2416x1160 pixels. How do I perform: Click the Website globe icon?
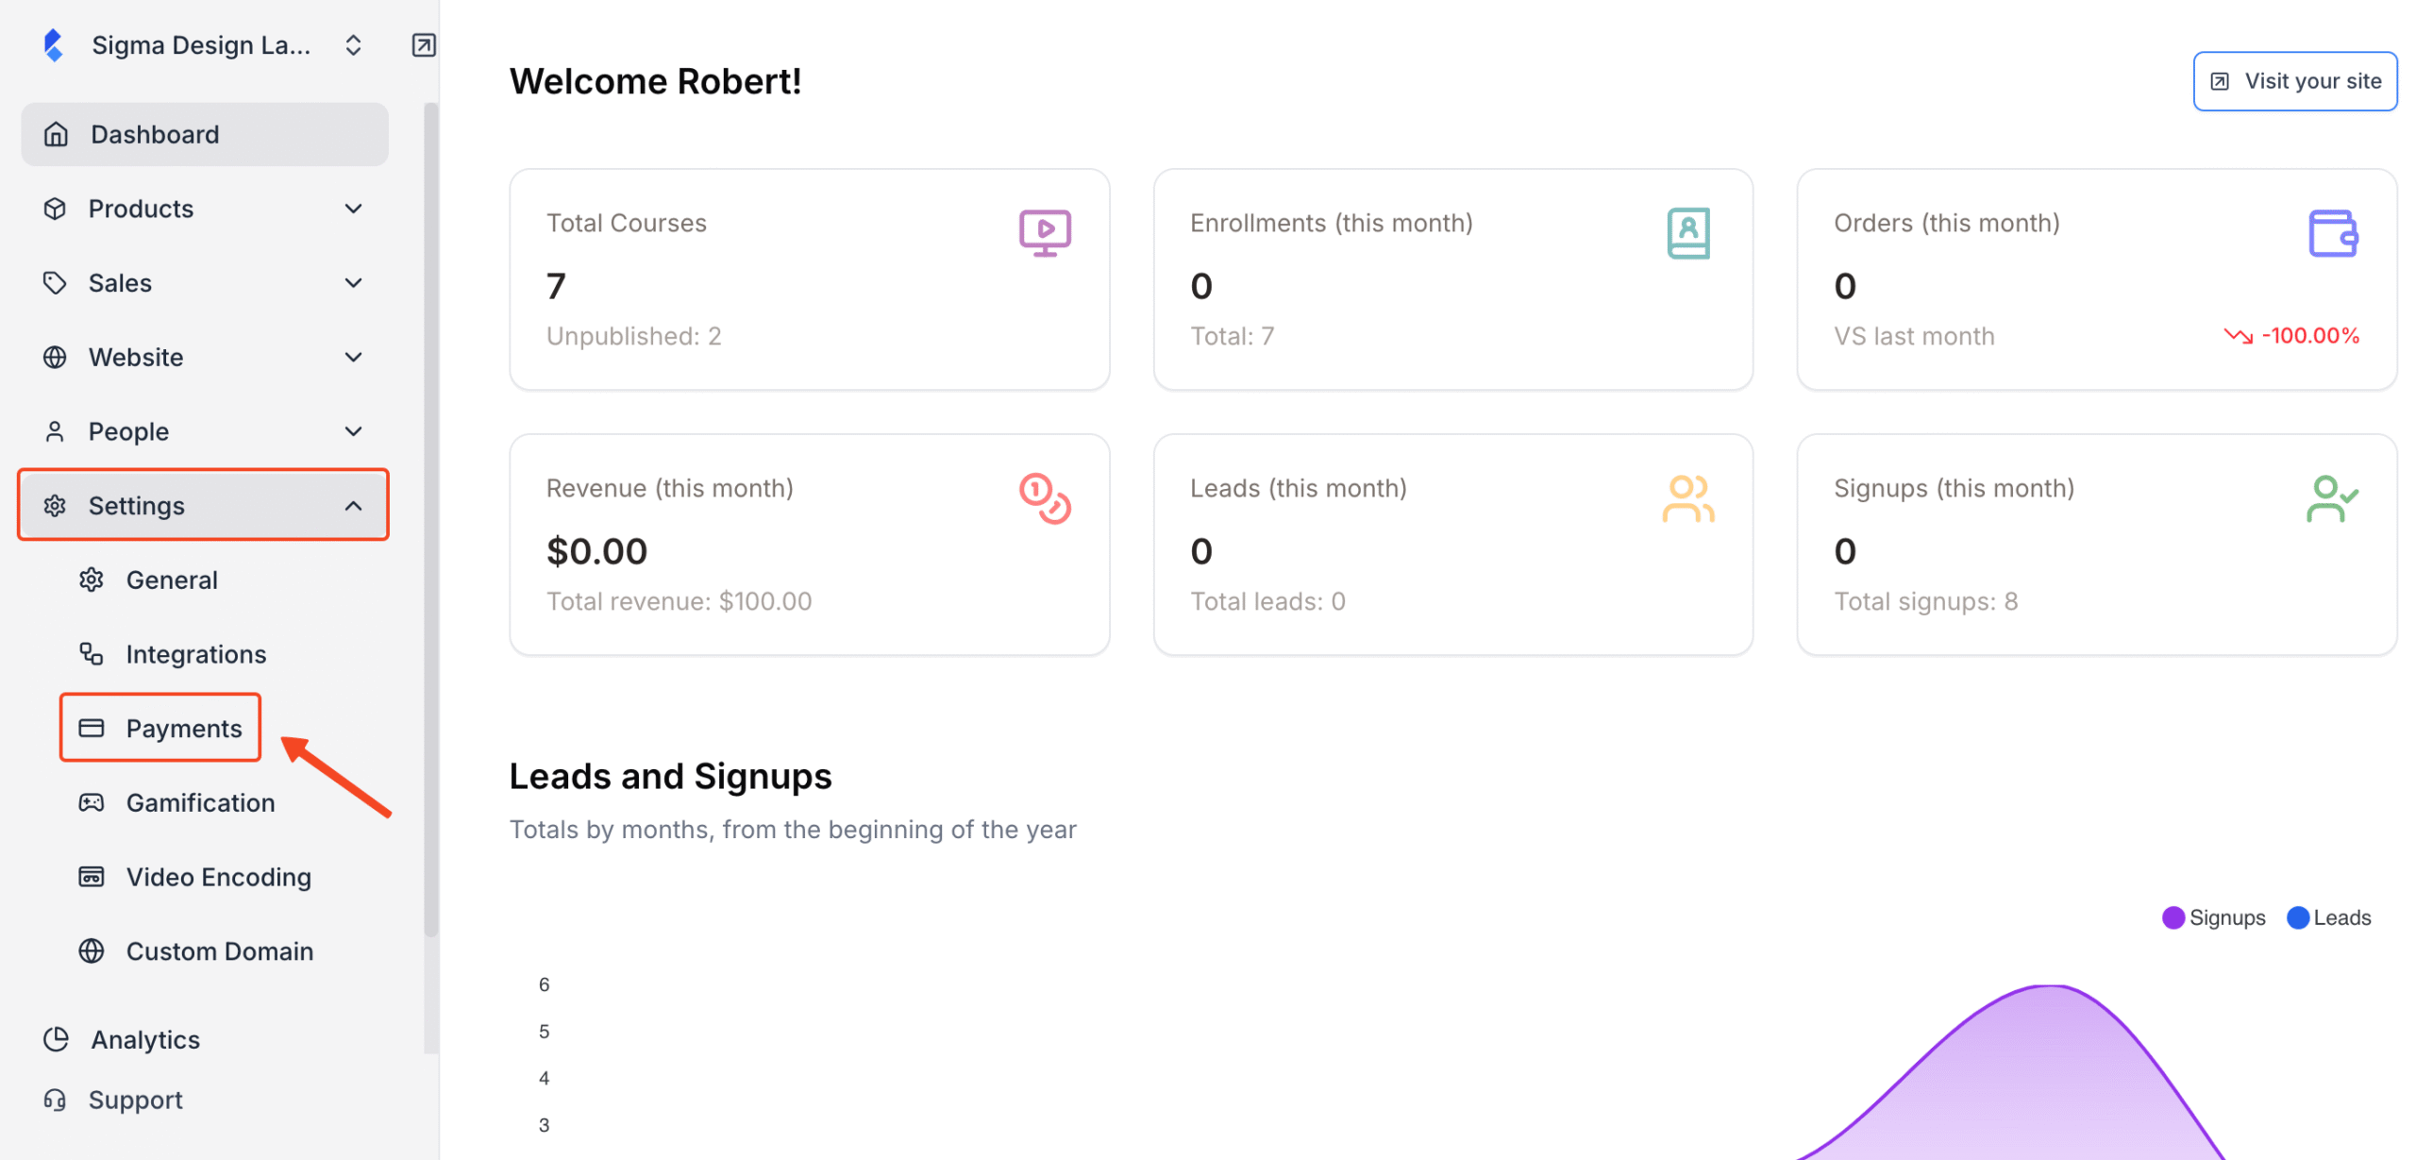(x=55, y=357)
